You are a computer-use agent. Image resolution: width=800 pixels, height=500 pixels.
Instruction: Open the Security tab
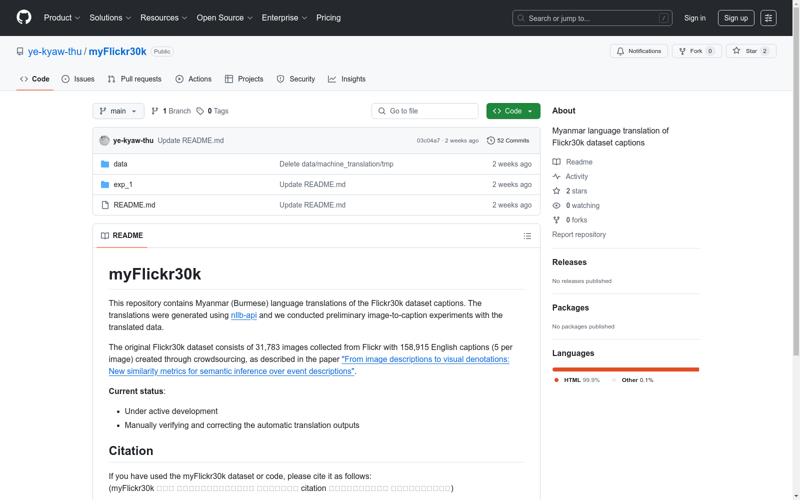296,79
